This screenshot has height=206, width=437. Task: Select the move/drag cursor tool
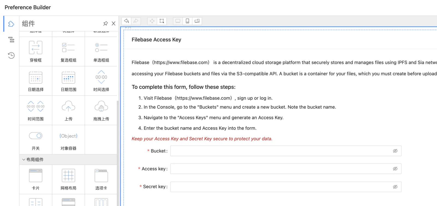point(152,21)
